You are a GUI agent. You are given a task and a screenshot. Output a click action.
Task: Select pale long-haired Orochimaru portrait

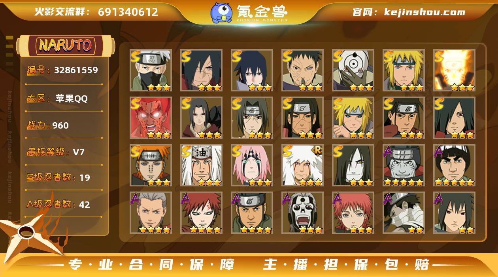(x=353, y=165)
